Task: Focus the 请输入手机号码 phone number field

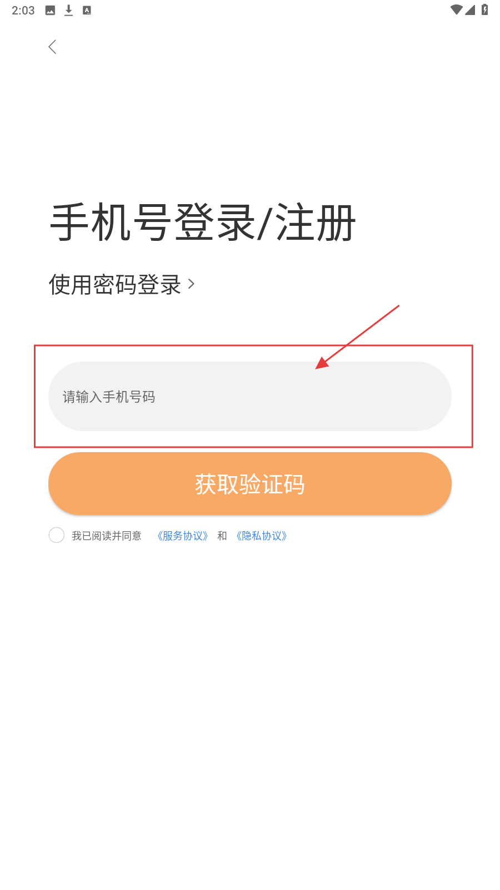Action: 250,396
